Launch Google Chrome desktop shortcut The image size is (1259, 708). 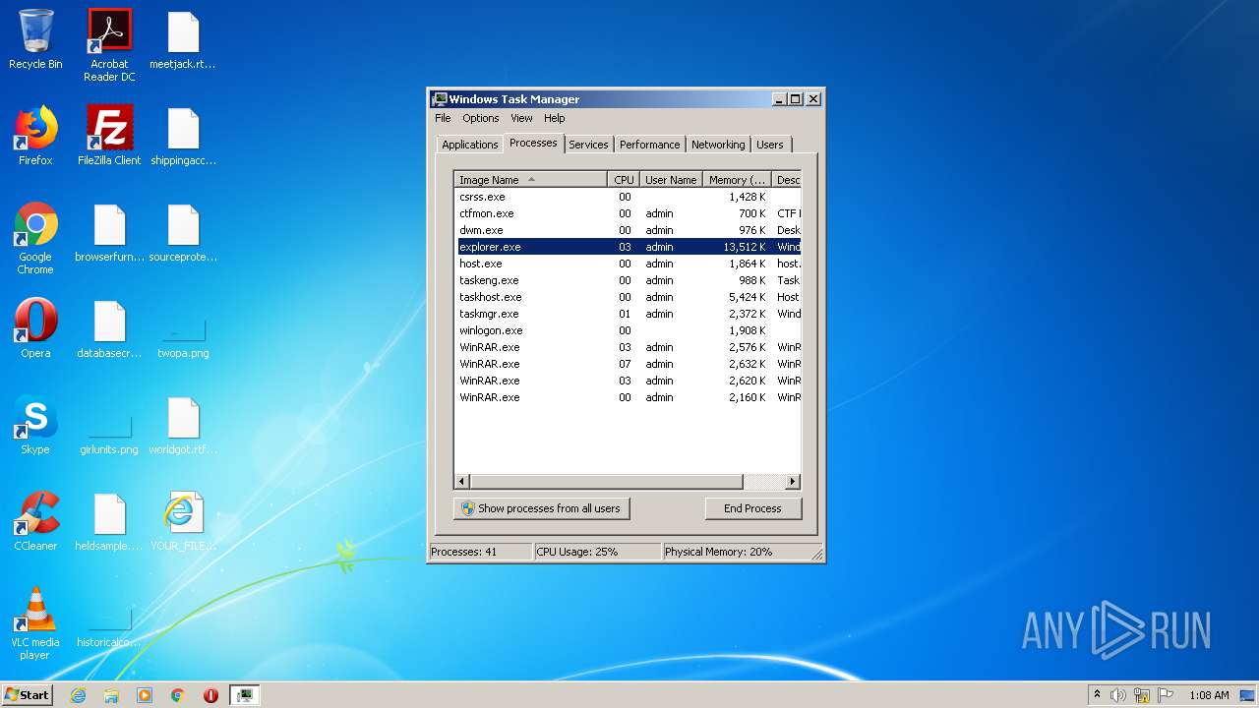[x=35, y=238]
